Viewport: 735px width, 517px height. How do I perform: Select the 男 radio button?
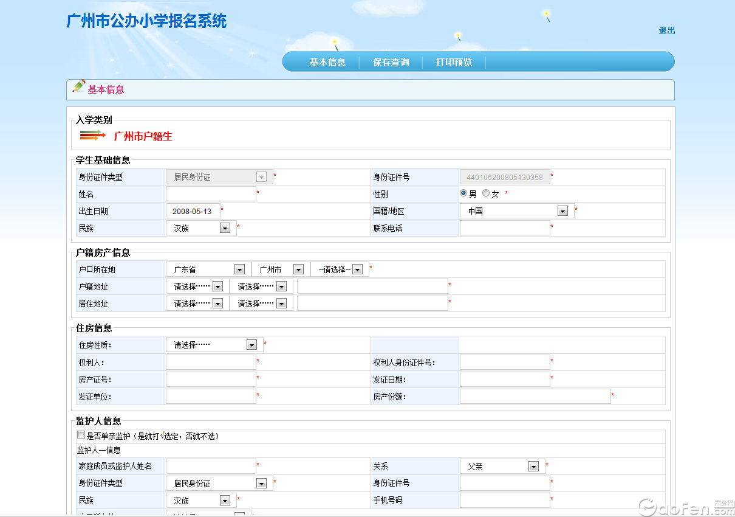(463, 193)
